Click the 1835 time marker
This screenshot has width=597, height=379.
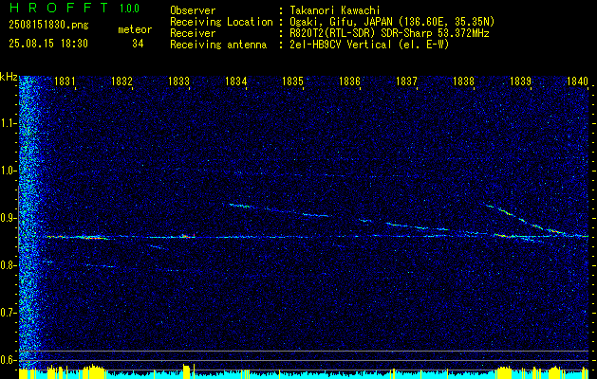click(292, 81)
